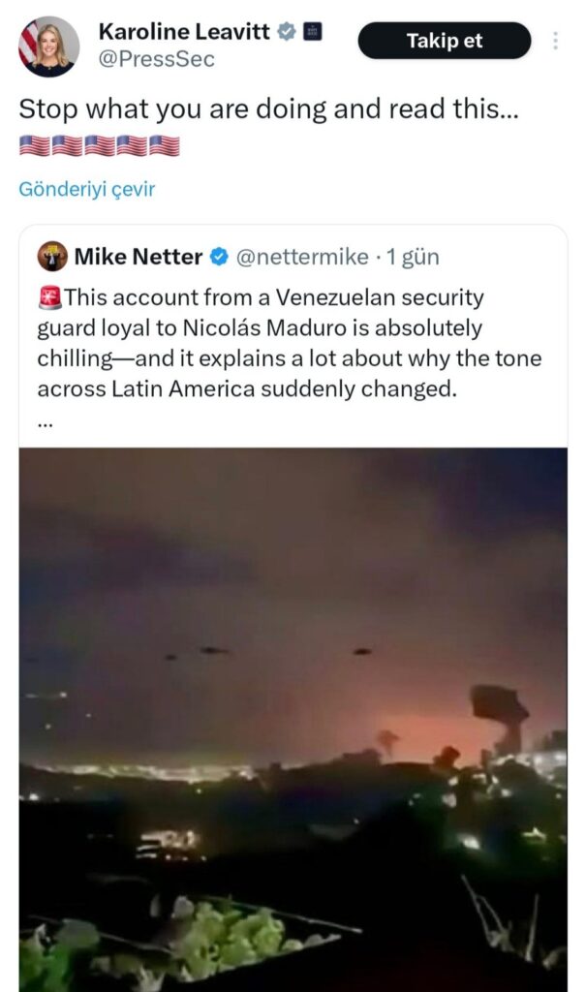Open the Mike Netter display name
Viewport: 586px width, 992px height.
pyautogui.click(x=139, y=257)
